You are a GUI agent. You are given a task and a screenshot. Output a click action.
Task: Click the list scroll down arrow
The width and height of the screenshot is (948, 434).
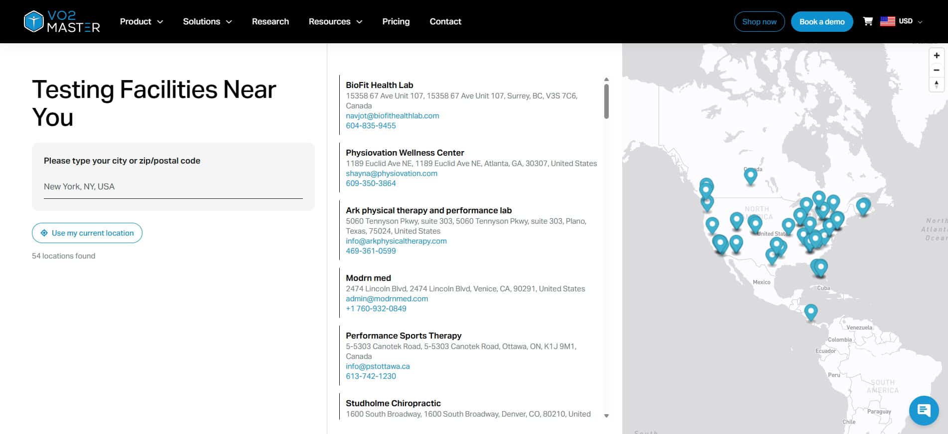(x=606, y=416)
